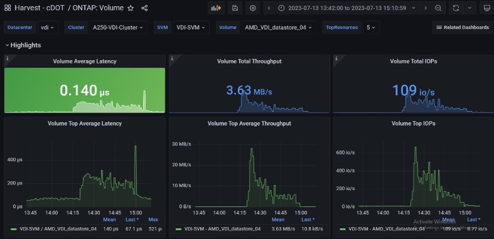The height and width of the screenshot is (239, 494).
Task: Open SVM dropdown VDI-SVM
Action: (x=191, y=28)
